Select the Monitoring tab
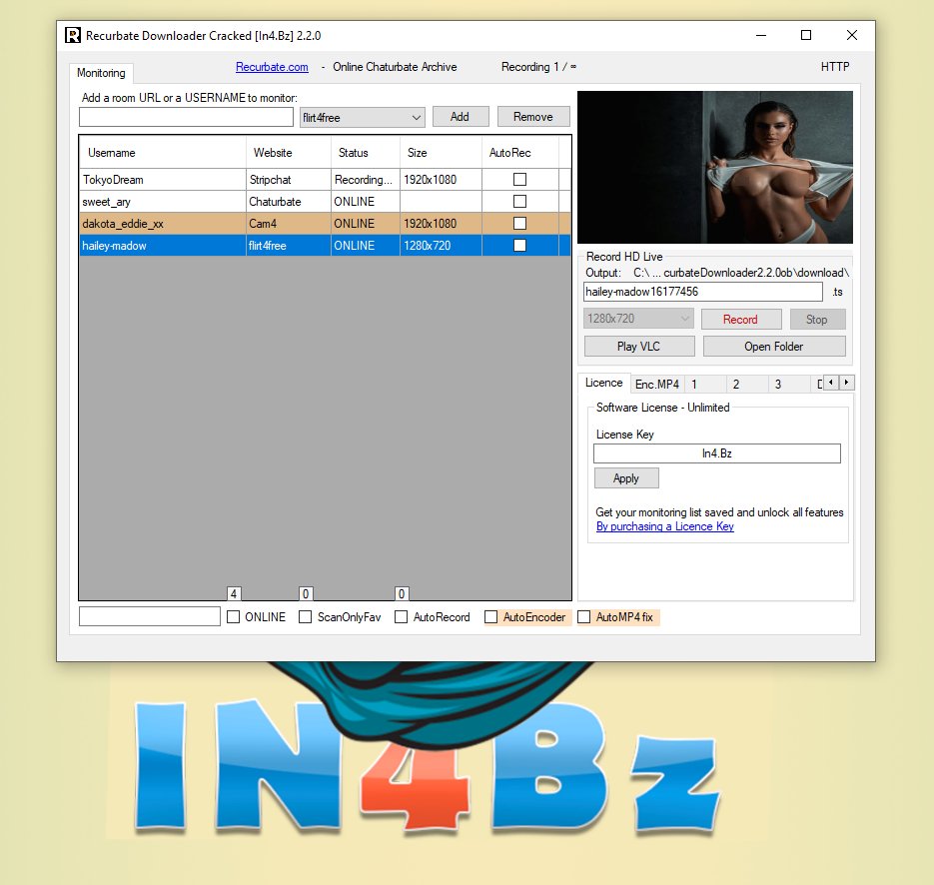This screenshot has width=934, height=885. pyautogui.click(x=101, y=73)
